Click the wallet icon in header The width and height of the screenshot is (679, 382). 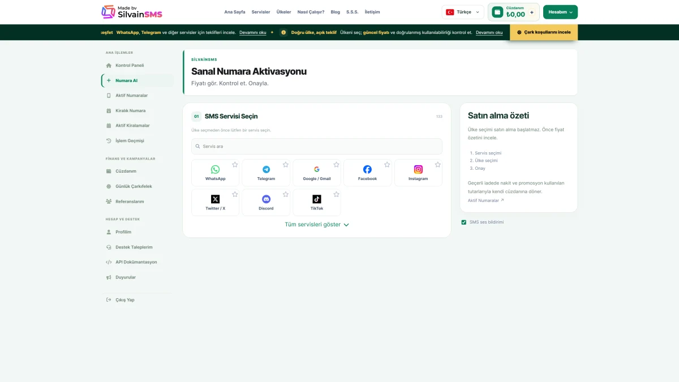pos(497,12)
